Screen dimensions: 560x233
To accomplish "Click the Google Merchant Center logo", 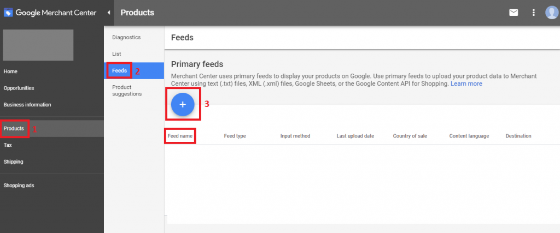I will 50,13.
